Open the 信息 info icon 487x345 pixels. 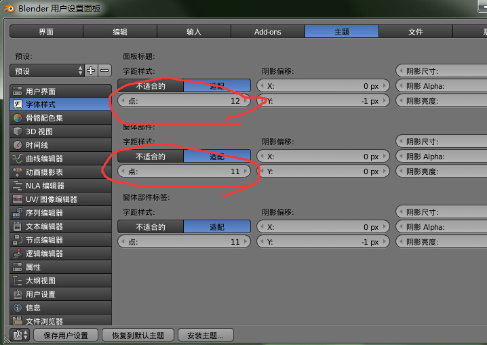(x=18, y=308)
